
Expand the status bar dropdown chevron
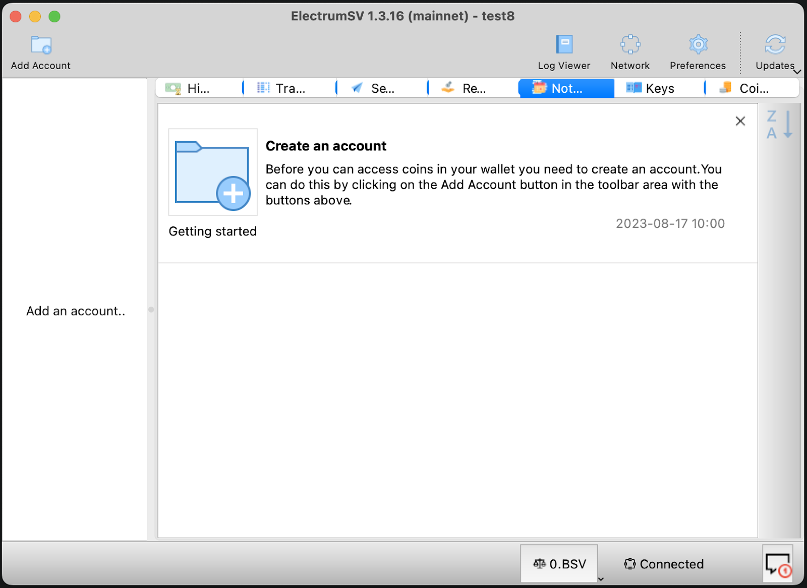(x=601, y=579)
